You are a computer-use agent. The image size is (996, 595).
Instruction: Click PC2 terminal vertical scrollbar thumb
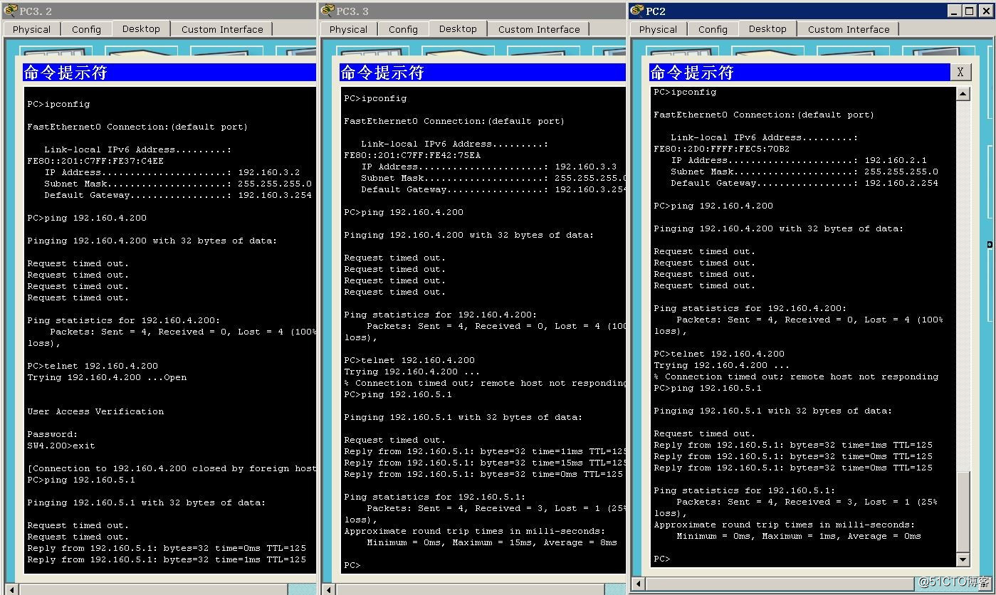(963, 511)
